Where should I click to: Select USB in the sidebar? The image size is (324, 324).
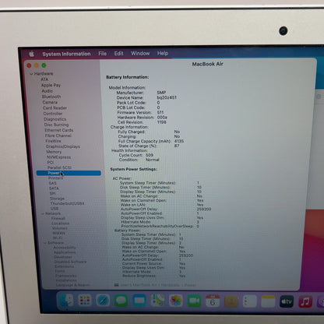click(55, 209)
